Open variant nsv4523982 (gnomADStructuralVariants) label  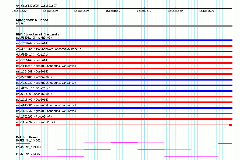coord(46,83)
